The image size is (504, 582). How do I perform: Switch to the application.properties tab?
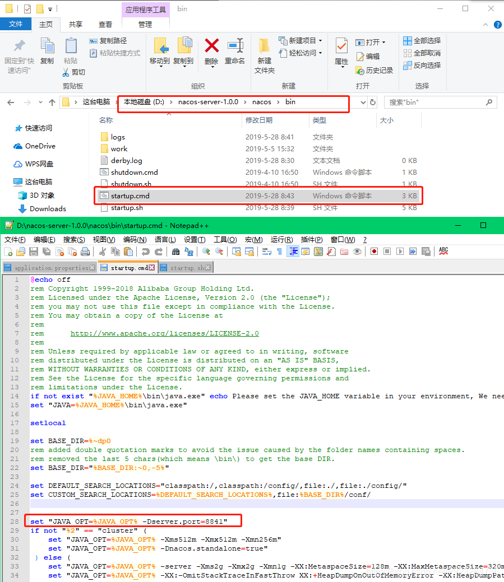coord(49,268)
